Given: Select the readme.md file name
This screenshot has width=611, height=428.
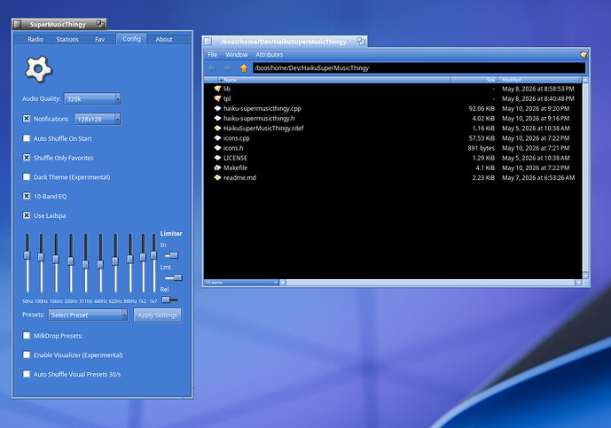Looking at the screenshot, I should 239,177.
